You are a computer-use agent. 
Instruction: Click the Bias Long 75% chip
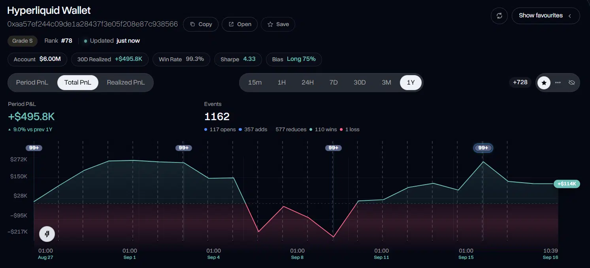coord(294,59)
